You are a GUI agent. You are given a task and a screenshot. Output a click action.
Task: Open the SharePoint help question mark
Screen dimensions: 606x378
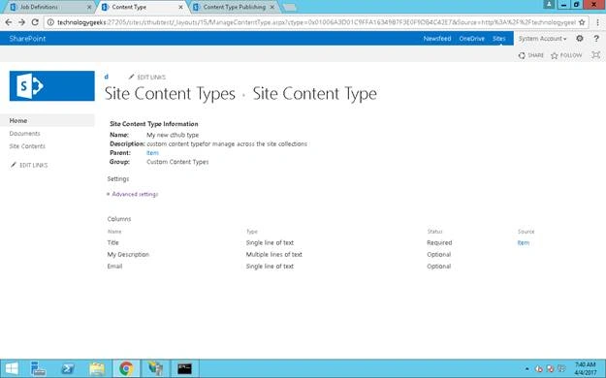click(596, 38)
